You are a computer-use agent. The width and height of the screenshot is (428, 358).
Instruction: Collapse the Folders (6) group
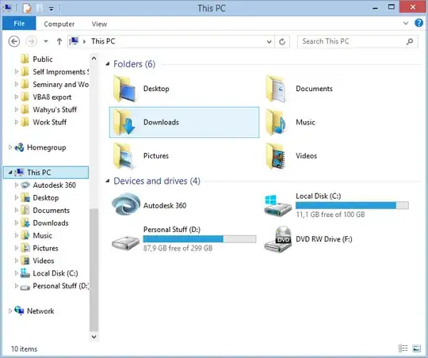[108, 64]
